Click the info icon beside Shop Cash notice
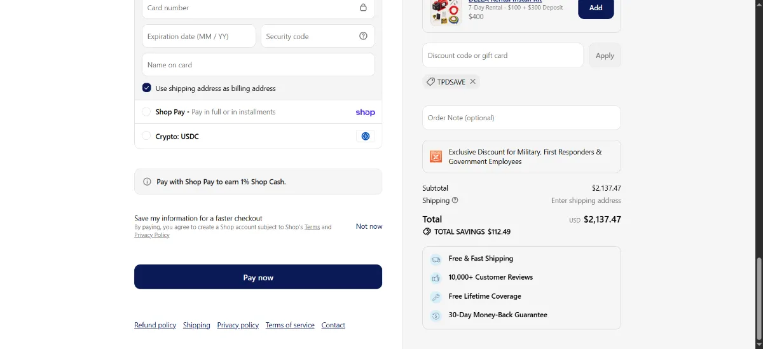Image resolution: width=763 pixels, height=349 pixels. click(x=147, y=182)
